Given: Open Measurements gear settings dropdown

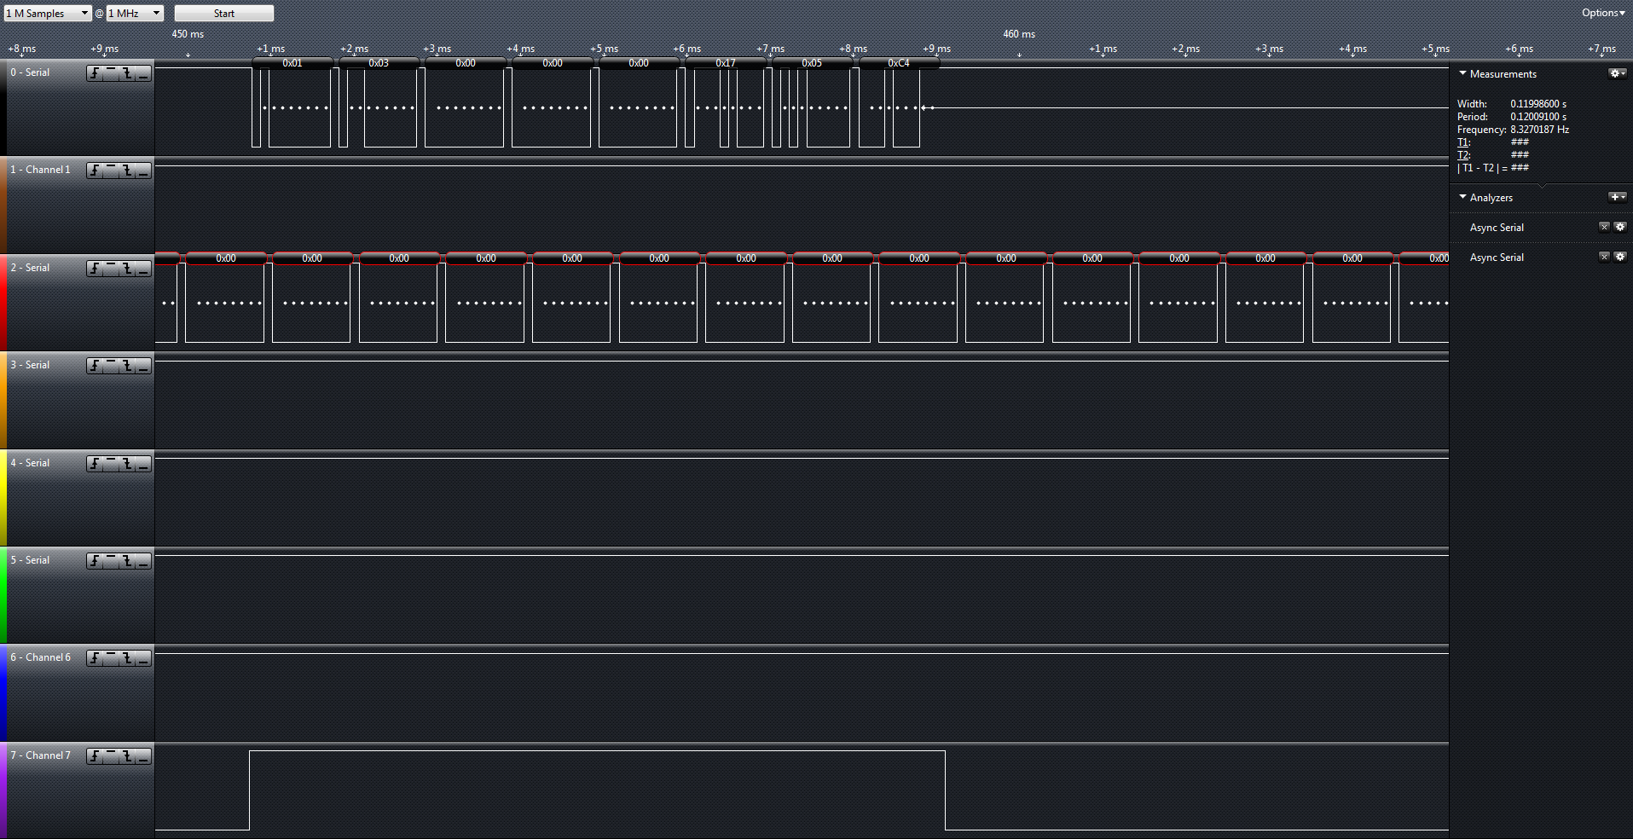Looking at the screenshot, I should [x=1617, y=73].
